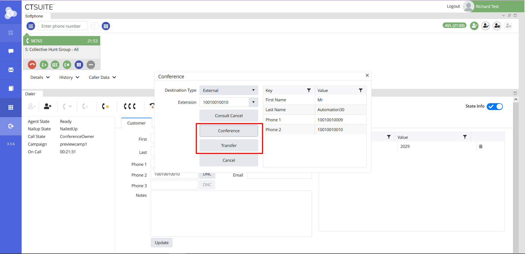525x254 pixels.
Task: Filter the conference Value column
Action: [x=361, y=91]
